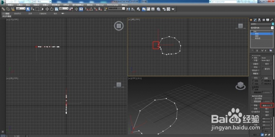Click the weld threshold value field 20.0

(266, 105)
